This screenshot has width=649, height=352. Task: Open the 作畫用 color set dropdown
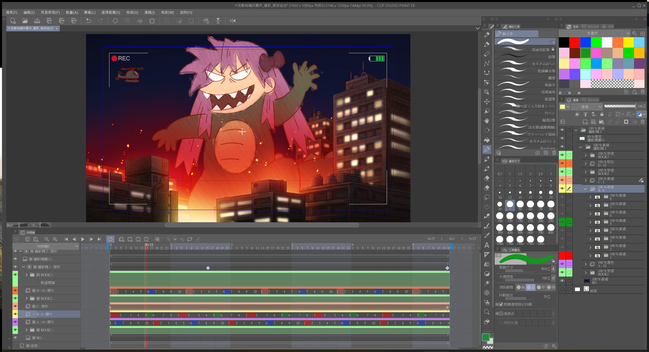point(594,33)
